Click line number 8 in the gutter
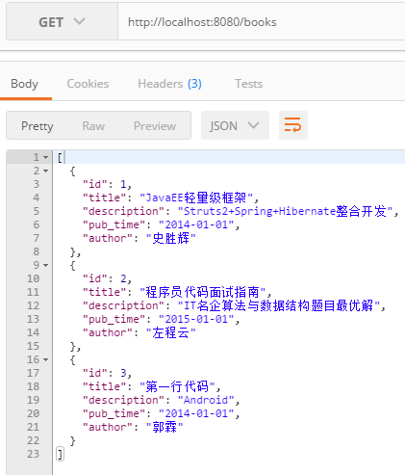The height and width of the screenshot is (475, 405). pos(37,251)
